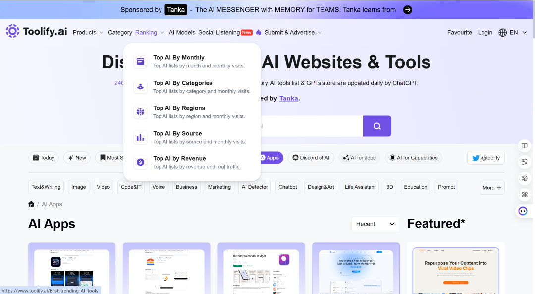This screenshot has width=535, height=294.
Task: Select AI Detector category tag
Action: coord(255,187)
